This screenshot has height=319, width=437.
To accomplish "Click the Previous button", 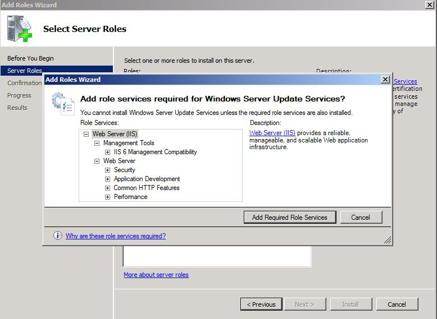I will pyautogui.click(x=261, y=304).
